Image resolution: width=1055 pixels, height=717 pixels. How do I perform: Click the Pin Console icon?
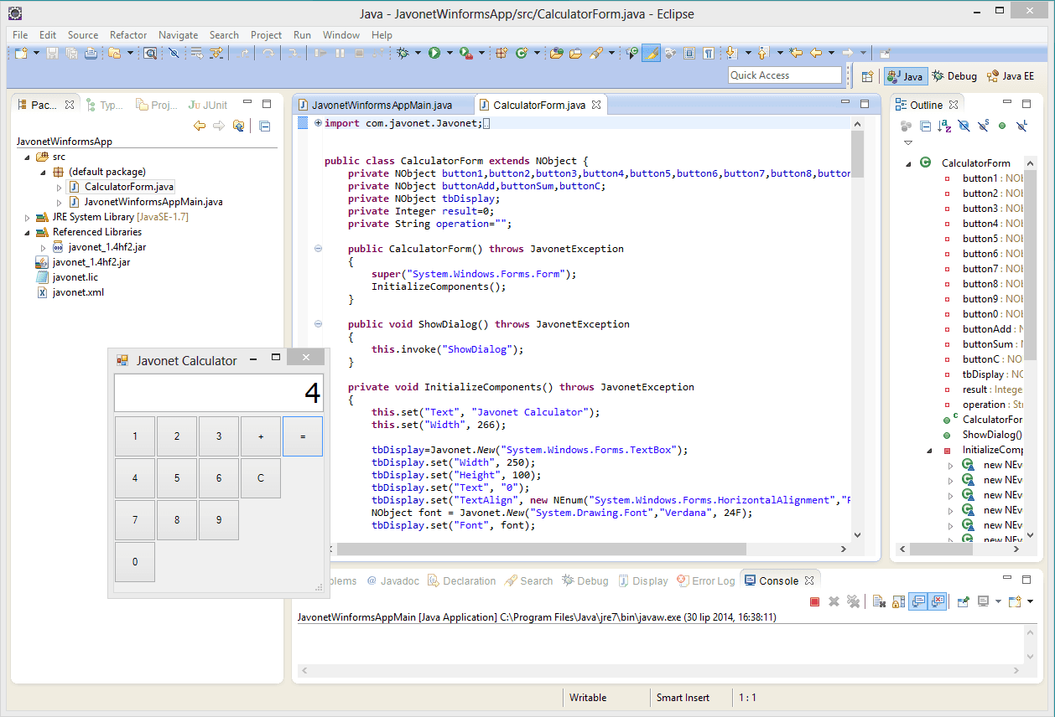pyautogui.click(x=964, y=601)
